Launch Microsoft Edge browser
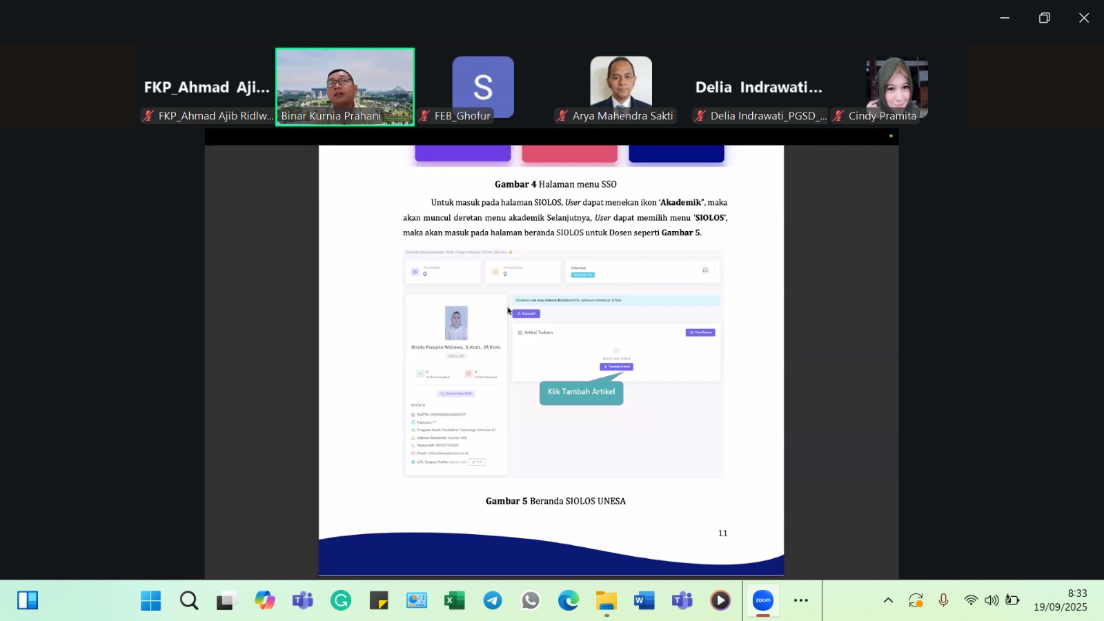The height and width of the screenshot is (621, 1104). (568, 600)
